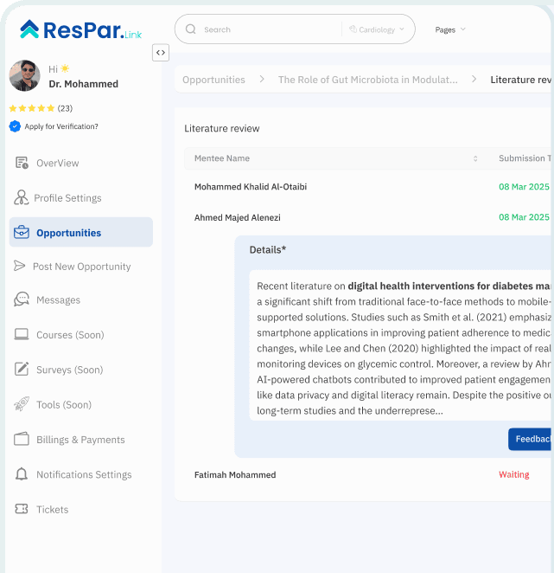The image size is (554, 573).
Task: Click the Billings & Payments wallet icon
Action: 22,439
